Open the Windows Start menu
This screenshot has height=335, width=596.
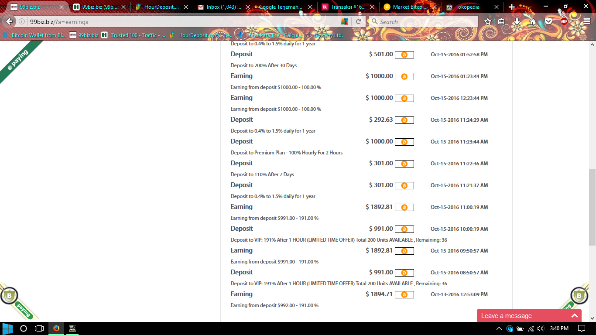pos(7,328)
